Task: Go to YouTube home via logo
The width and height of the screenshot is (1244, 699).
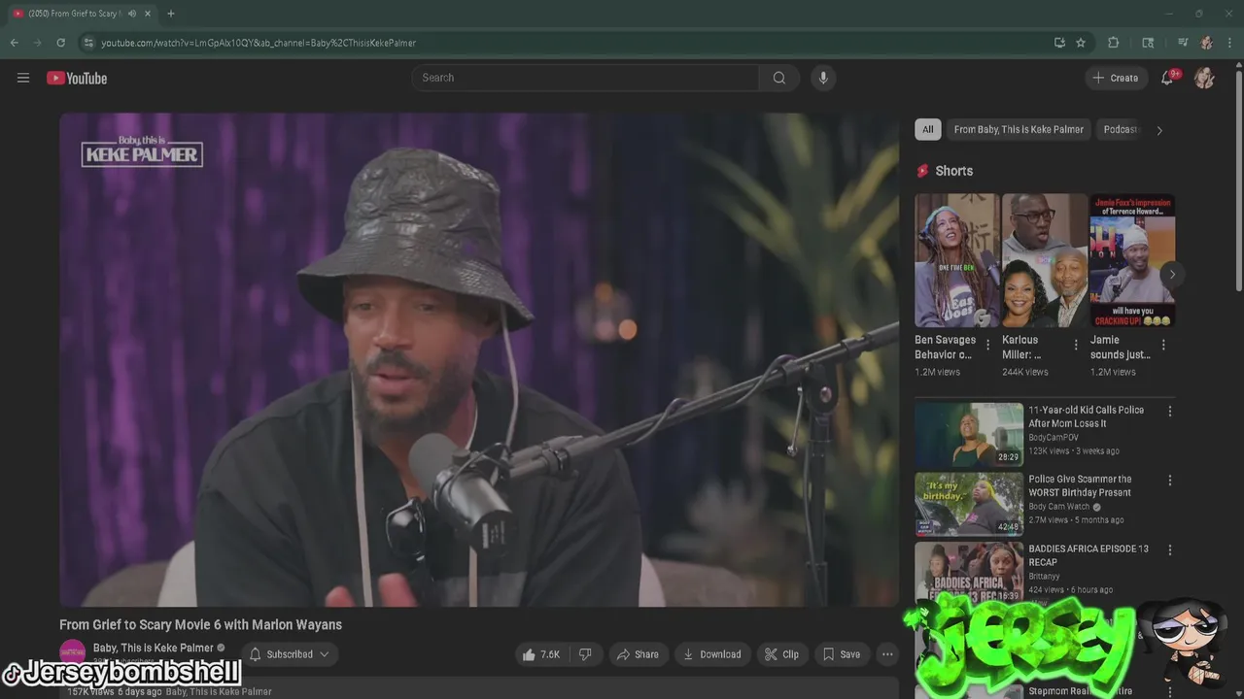Action: [77, 78]
